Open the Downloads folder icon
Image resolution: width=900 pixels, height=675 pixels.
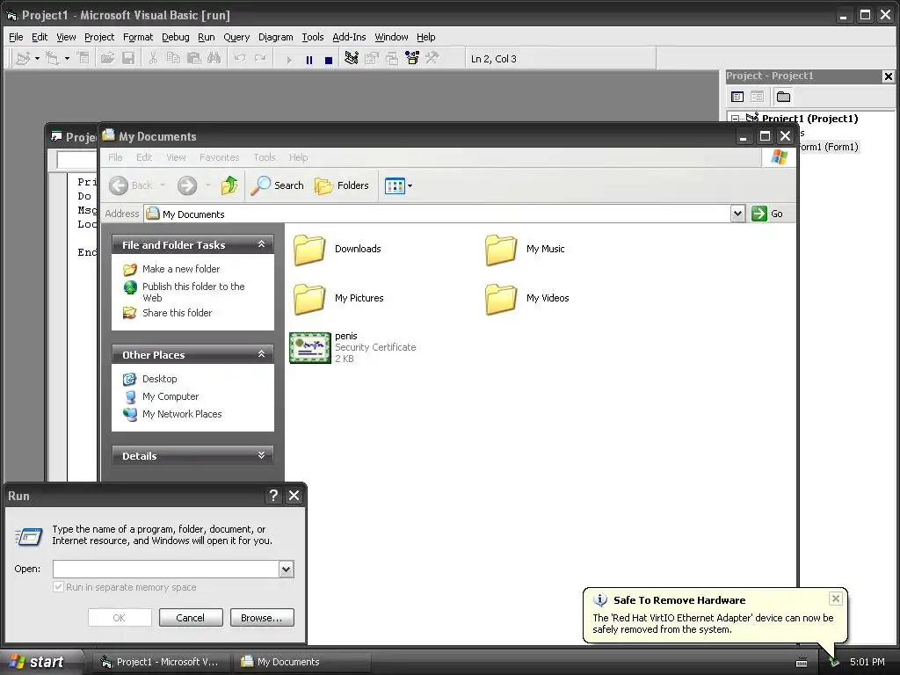pos(309,250)
